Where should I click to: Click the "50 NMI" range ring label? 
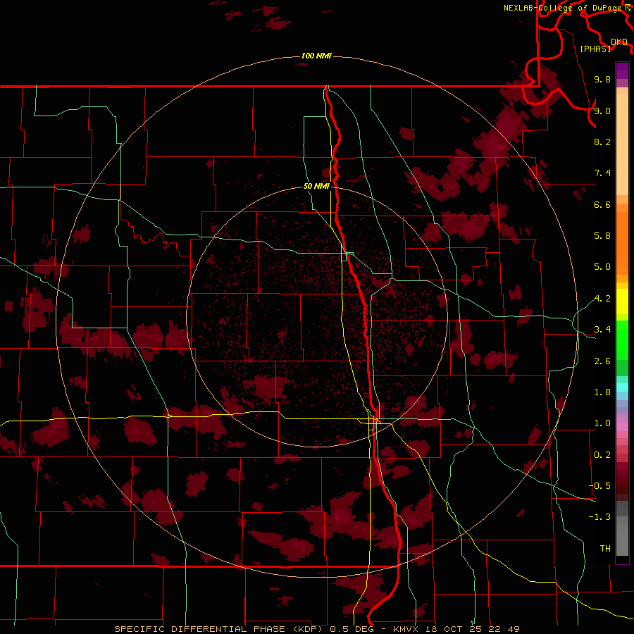tap(316, 187)
